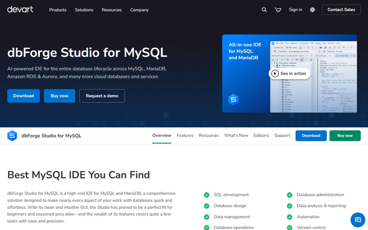Screen dimensions: 368x230
Task: Open the search icon in header
Action: pos(264,10)
